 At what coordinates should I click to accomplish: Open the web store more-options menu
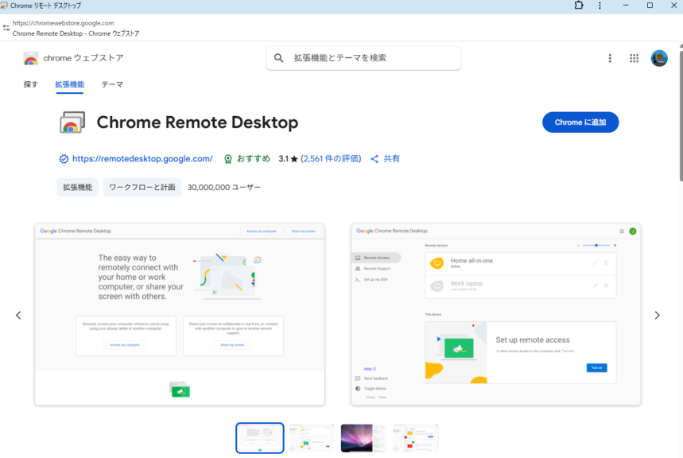coord(610,58)
